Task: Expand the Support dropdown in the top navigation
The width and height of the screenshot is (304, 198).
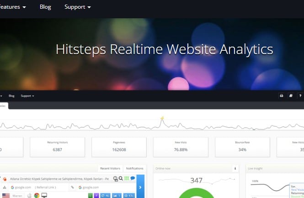Action: [78, 7]
